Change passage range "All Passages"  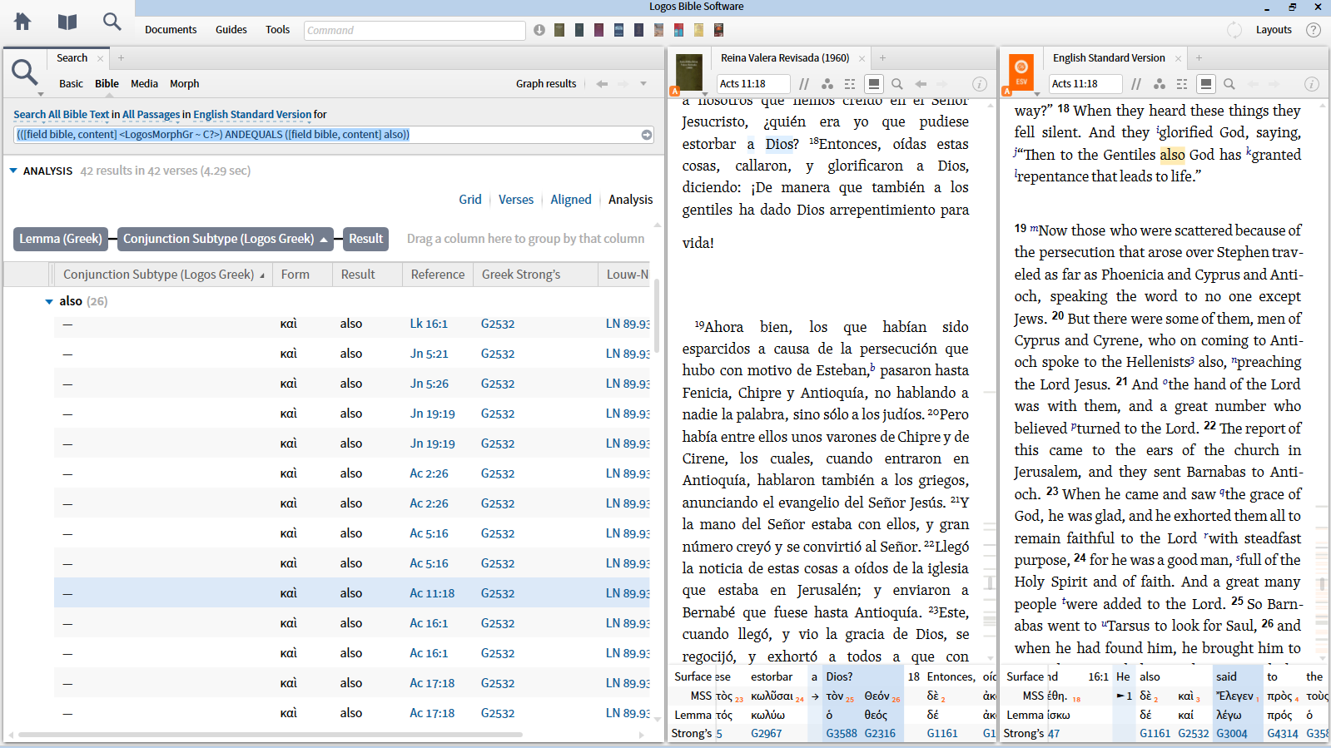pos(151,115)
